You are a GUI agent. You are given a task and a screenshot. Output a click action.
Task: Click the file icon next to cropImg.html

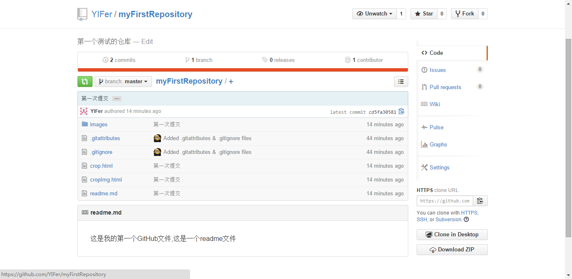point(85,179)
